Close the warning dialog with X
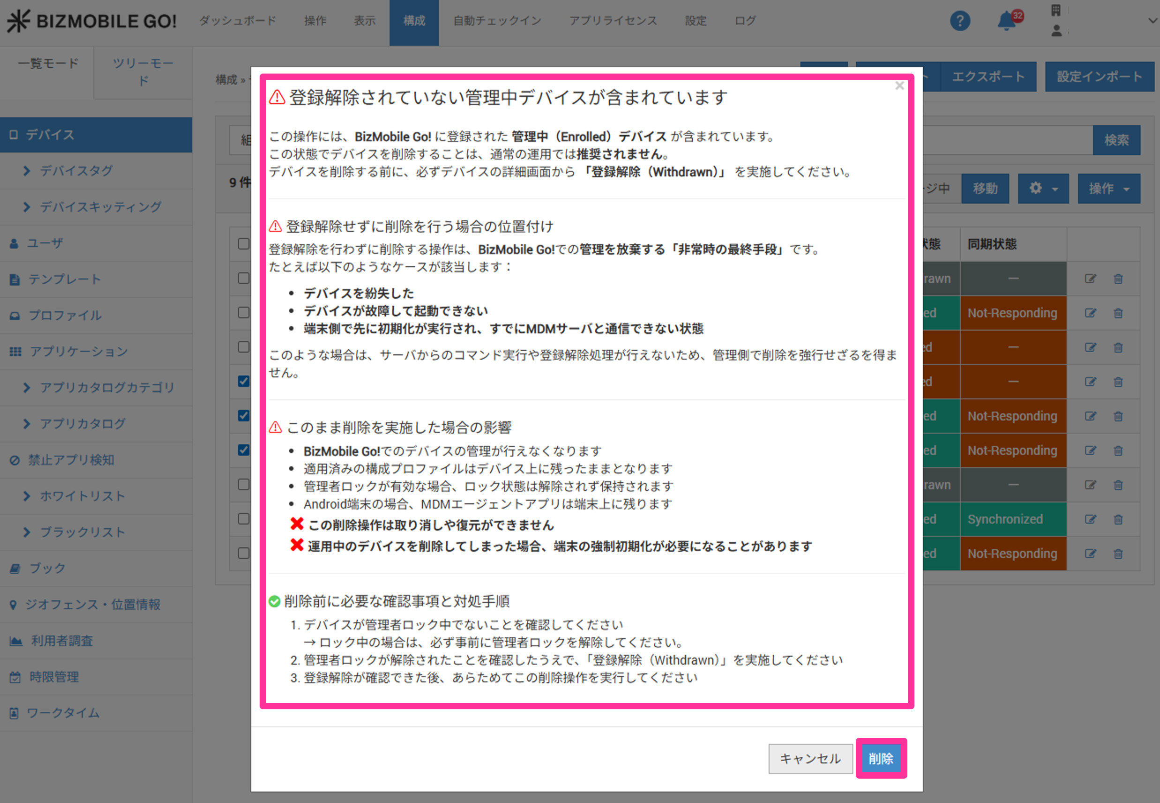The image size is (1160, 803). point(899,86)
